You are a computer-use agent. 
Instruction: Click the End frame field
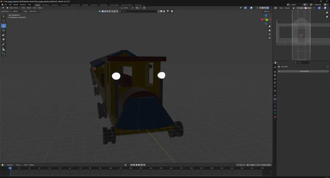tap(266, 165)
